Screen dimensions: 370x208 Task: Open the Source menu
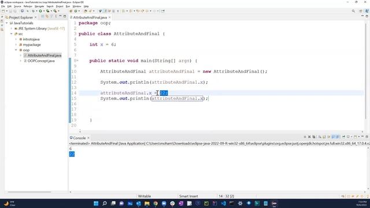pos(17,6)
